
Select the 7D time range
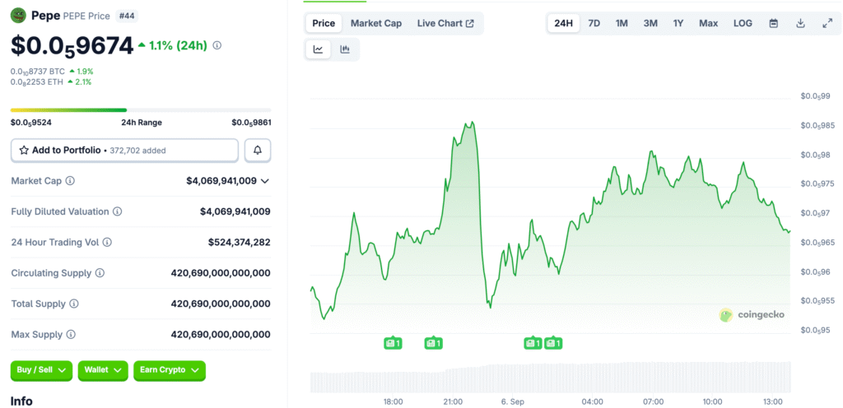tap(594, 23)
